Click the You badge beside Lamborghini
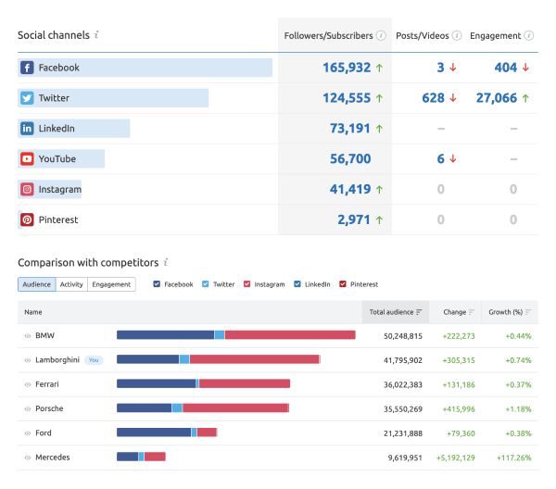The width and height of the screenshot is (556, 489). click(94, 360)
